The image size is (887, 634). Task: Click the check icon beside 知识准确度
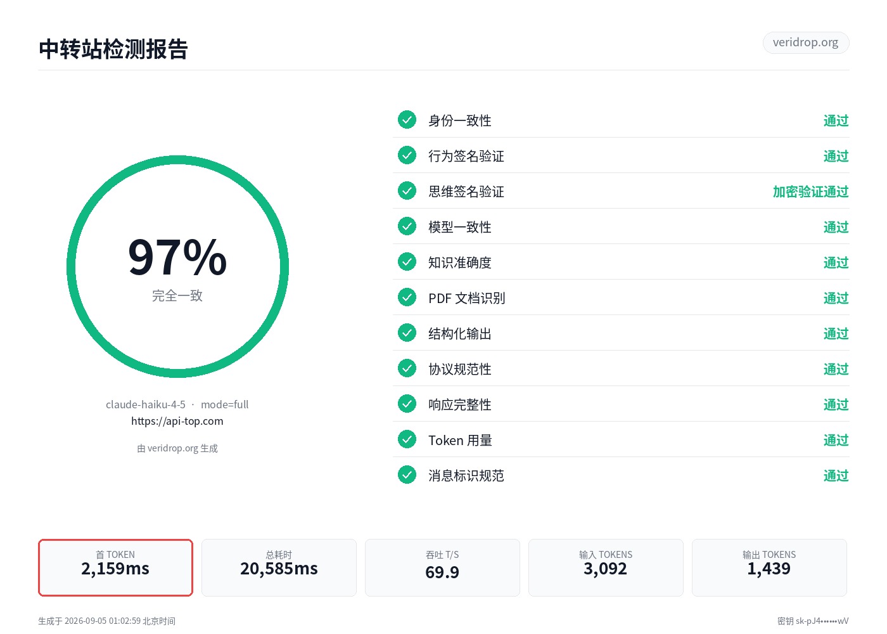tap(407, 262)
